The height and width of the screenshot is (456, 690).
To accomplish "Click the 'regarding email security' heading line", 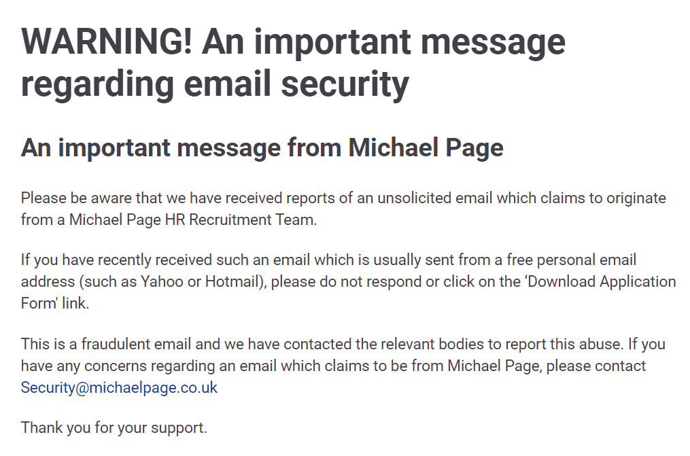I will click(215, 84).
